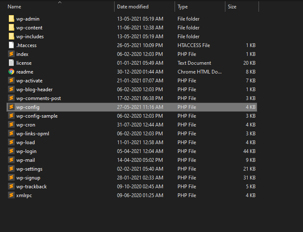Click the wp-links-opml file icon

pos(11,134)
